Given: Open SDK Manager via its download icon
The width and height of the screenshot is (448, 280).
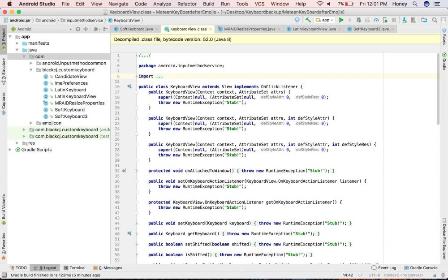Looking at the screenshot, I should click(x=405, y=20).
